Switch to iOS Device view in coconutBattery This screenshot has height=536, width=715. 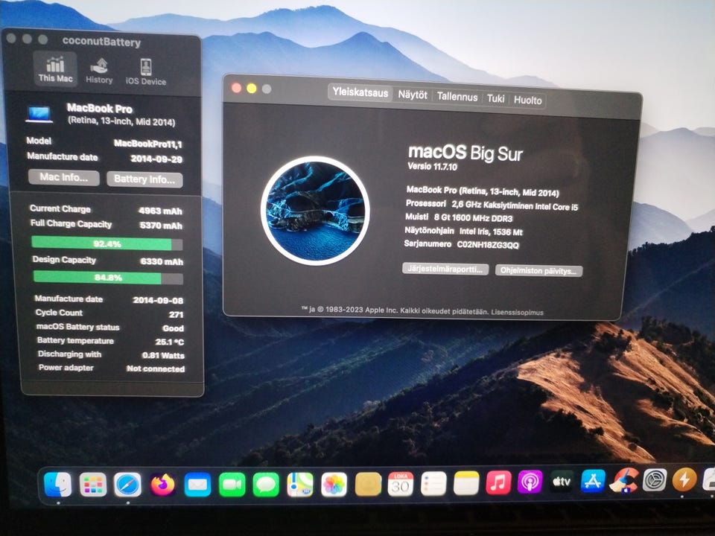click(146, 72)
